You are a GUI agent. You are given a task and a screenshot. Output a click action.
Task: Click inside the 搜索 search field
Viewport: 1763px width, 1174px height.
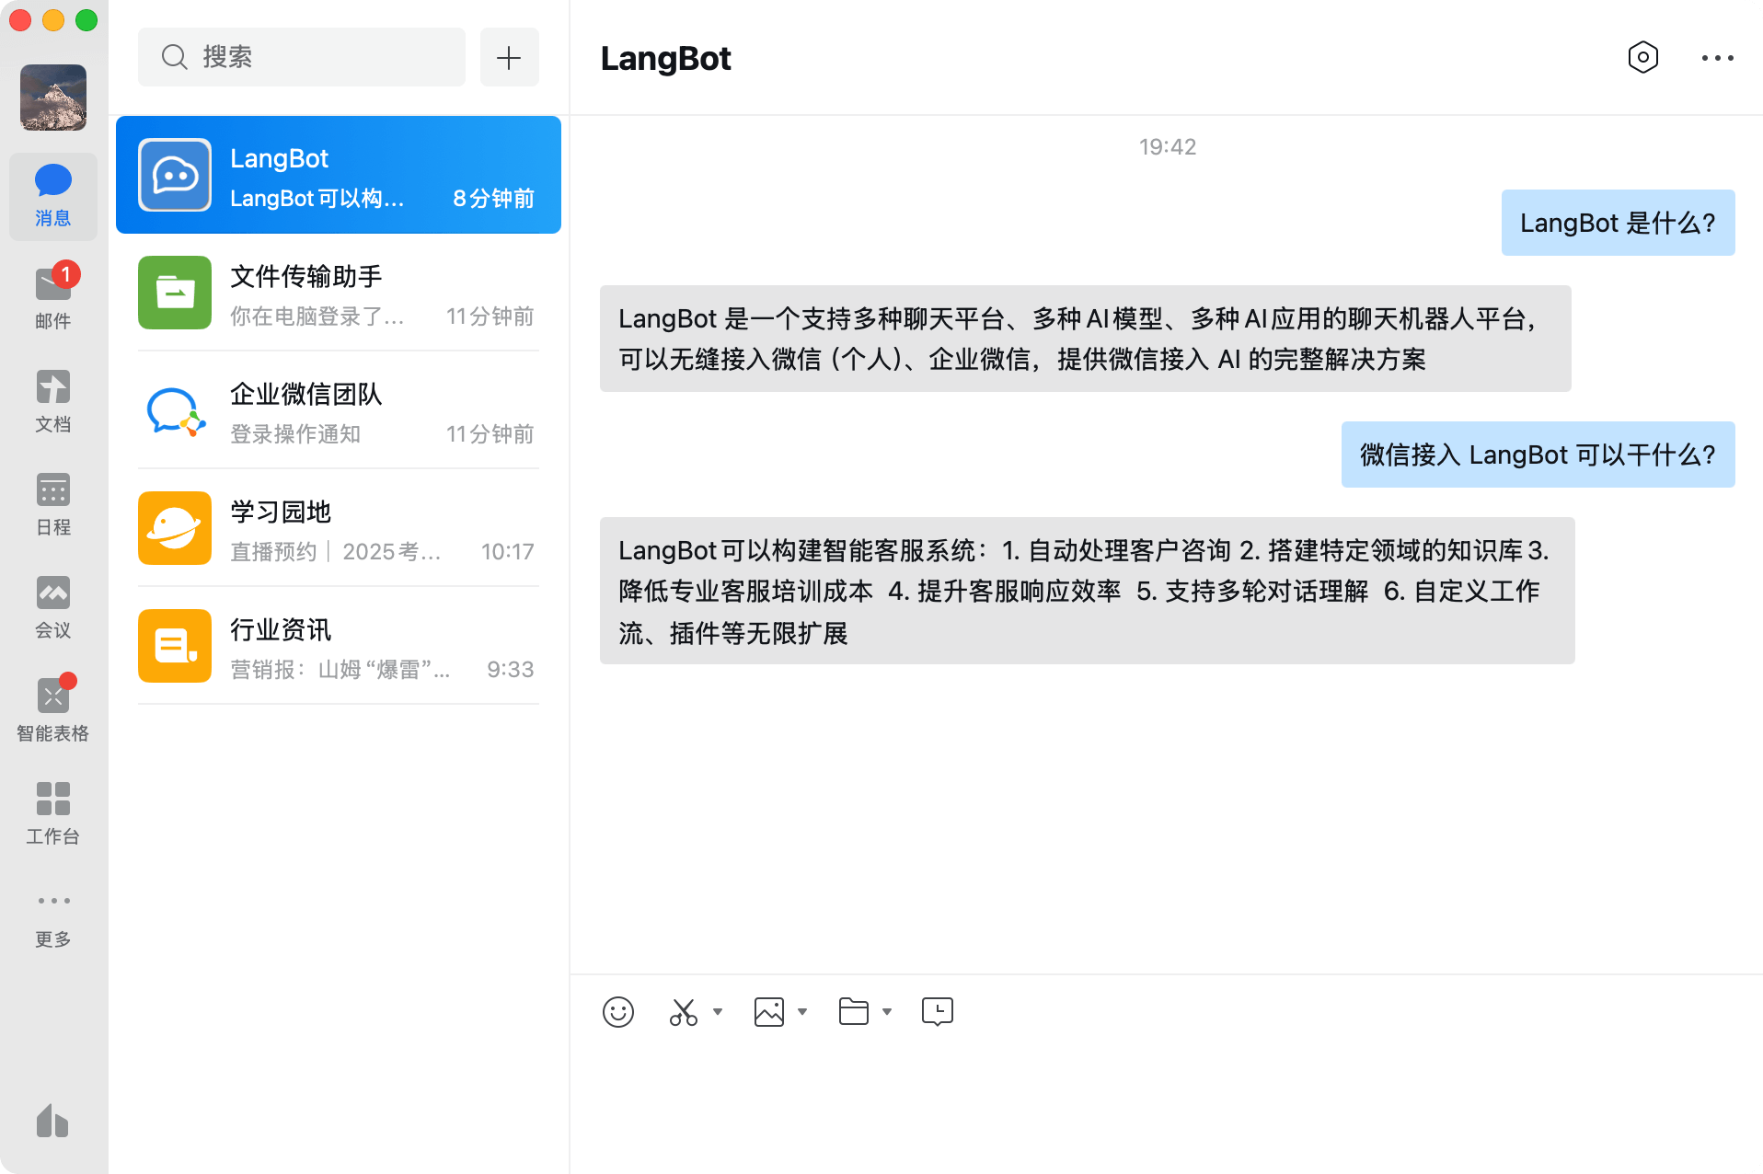(x=301, y=56)
